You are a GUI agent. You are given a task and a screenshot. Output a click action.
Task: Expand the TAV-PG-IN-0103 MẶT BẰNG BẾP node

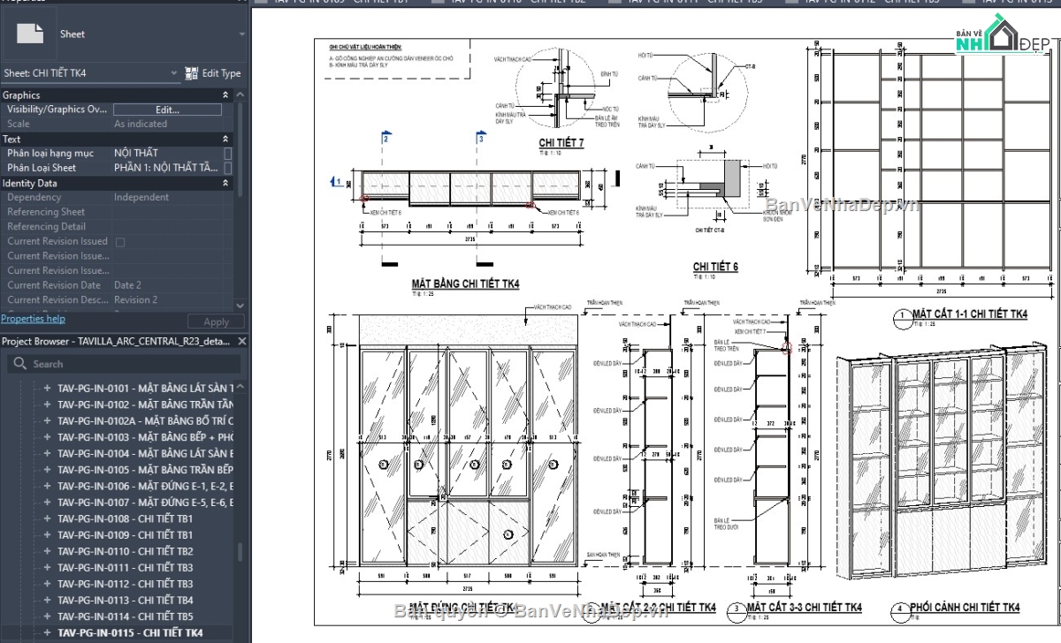48,437
